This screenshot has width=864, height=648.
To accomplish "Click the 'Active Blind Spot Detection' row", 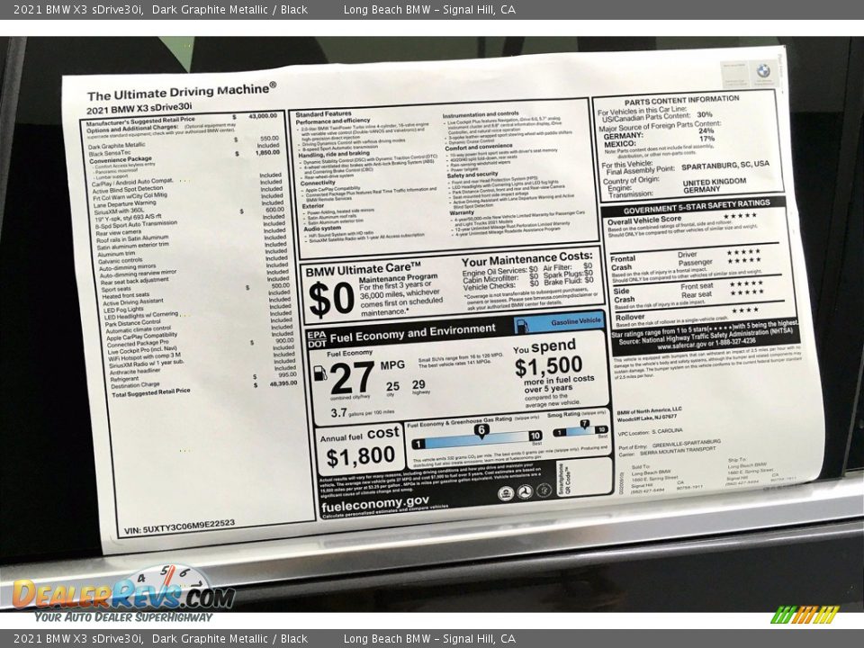I will (128, 190).
